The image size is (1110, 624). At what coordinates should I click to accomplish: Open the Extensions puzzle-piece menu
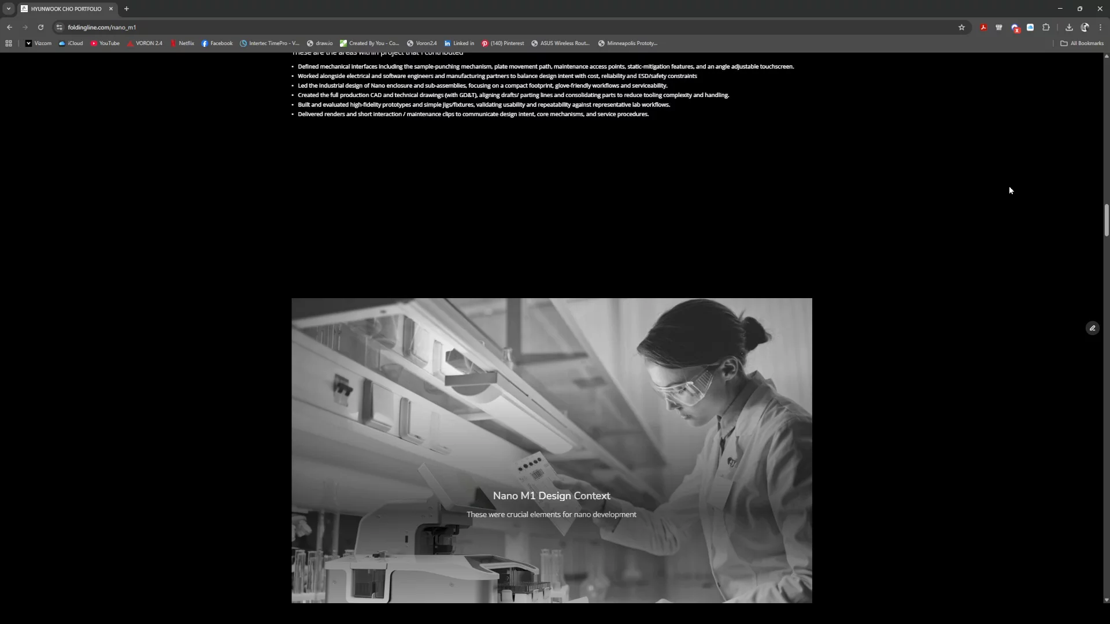(1046, 27)
